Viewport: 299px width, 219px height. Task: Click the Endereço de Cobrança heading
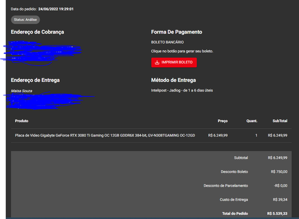tap(38, 32)
